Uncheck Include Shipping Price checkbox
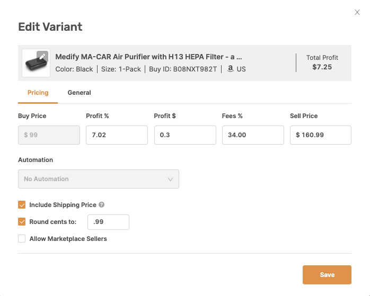Screen dimensions: 370x296 pyautogui.click(x=22, y=205)
